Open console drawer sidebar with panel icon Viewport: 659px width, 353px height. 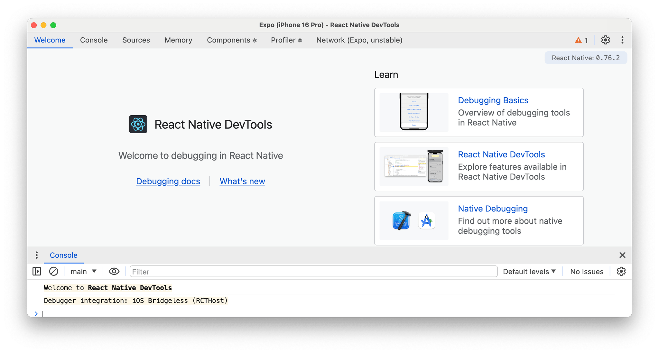[x=36, y=271]
